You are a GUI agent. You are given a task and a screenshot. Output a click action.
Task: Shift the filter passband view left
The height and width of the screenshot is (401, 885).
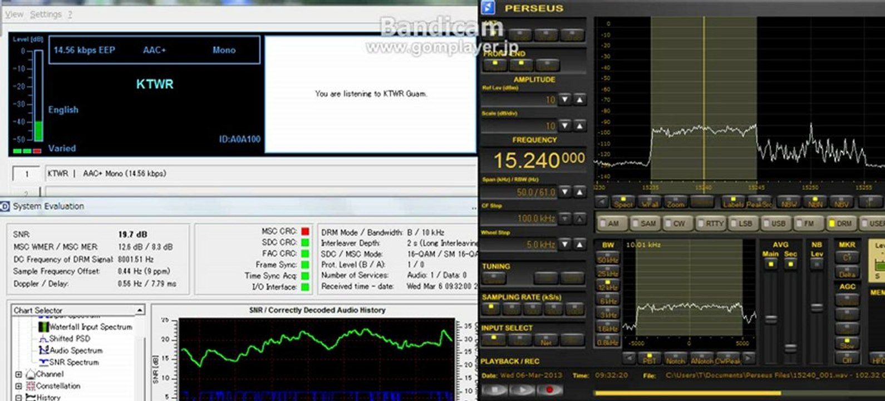click(x=629, y=358)
